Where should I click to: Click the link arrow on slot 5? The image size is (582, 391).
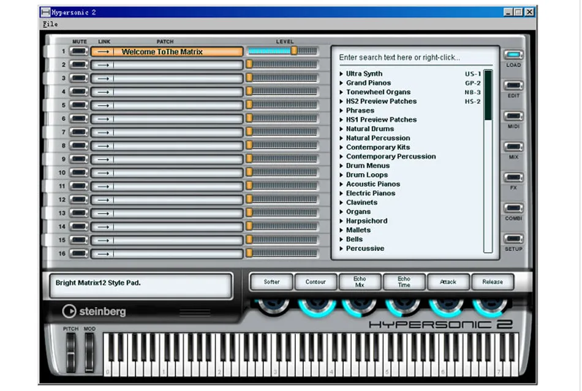[x=103, y=106]
